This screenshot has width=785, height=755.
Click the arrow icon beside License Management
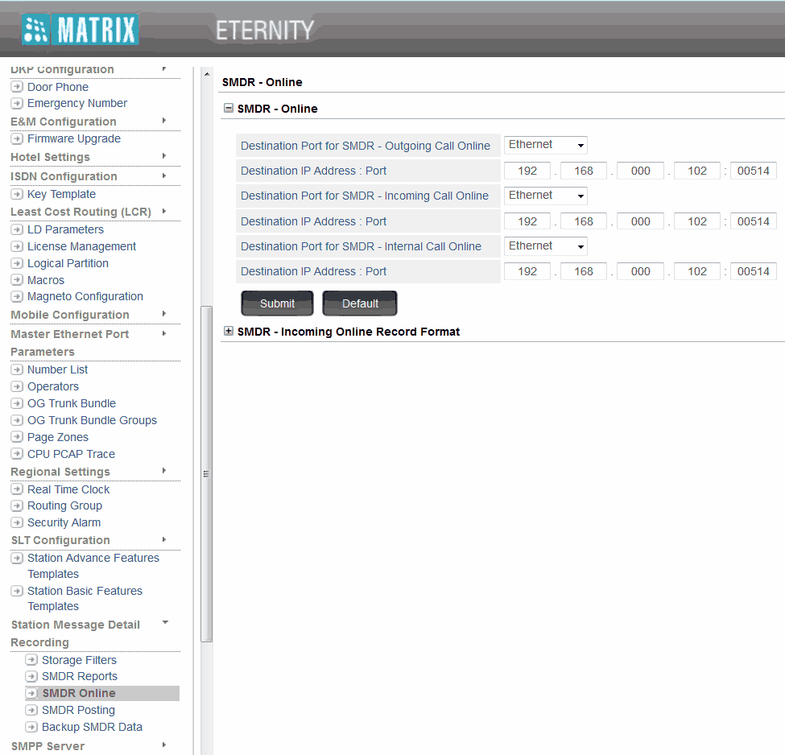pos(17,246)
